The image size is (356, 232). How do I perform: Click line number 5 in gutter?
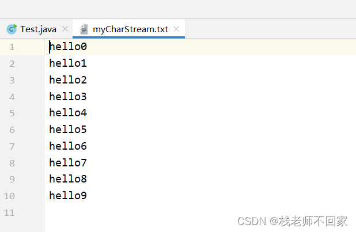tap(12, 113)
